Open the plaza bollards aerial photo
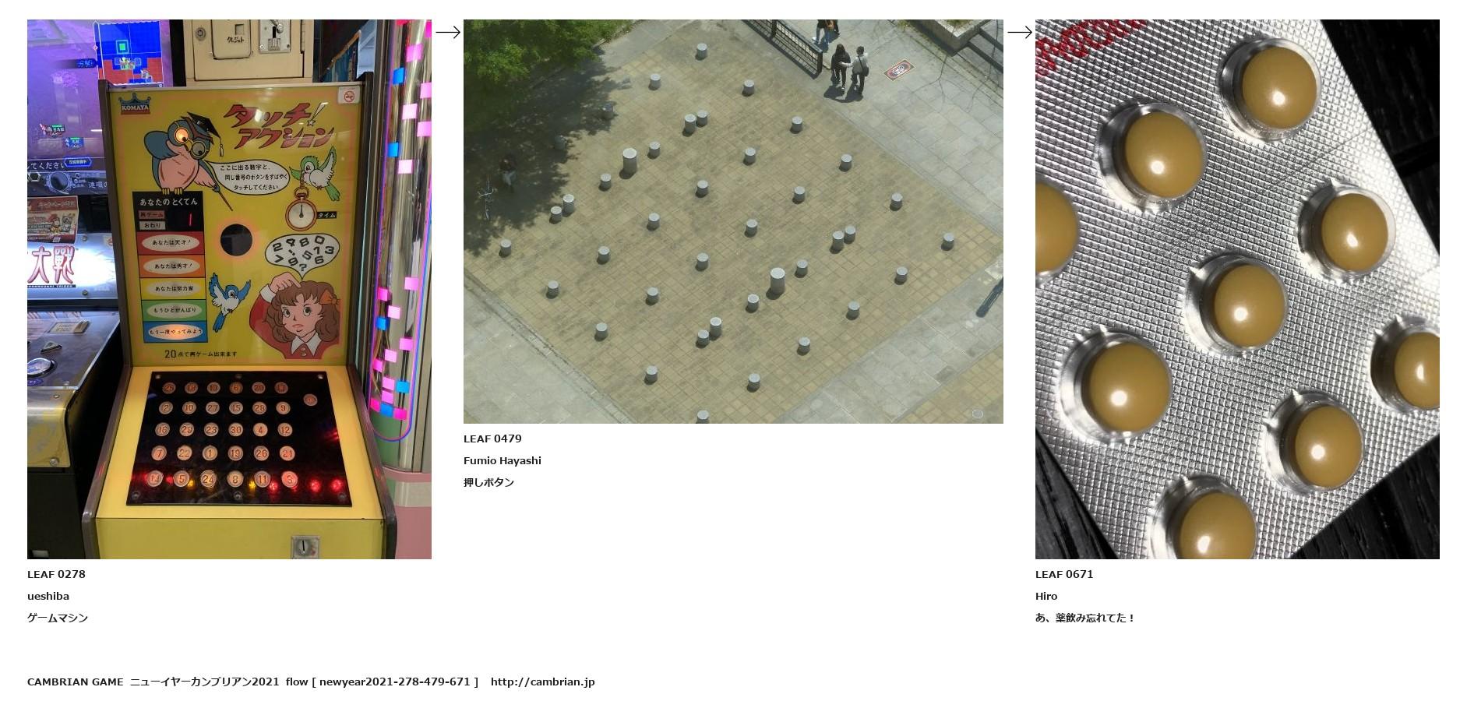This screenshot has width=1467, height=701. click(733, 221)
